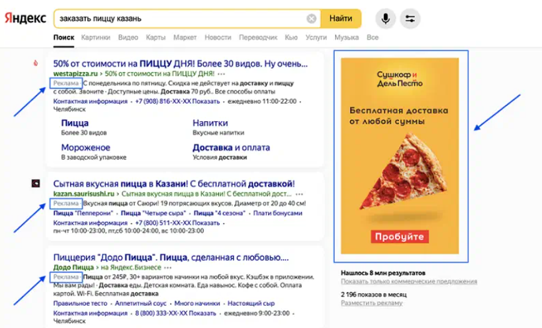
Task: Open the Музыка tab
Action: coord(346,37)
